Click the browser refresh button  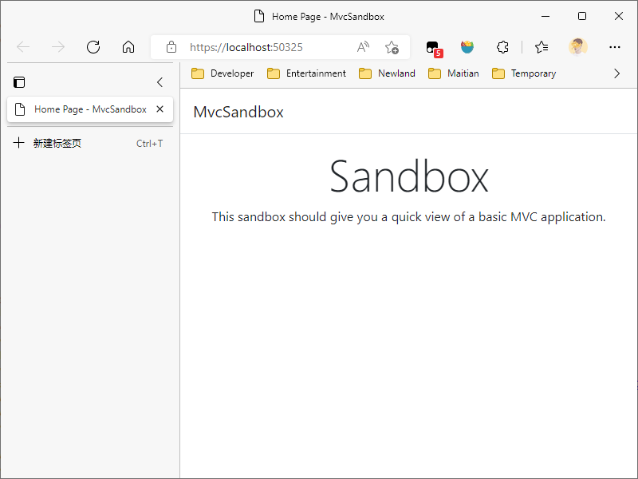click(93, 47)
